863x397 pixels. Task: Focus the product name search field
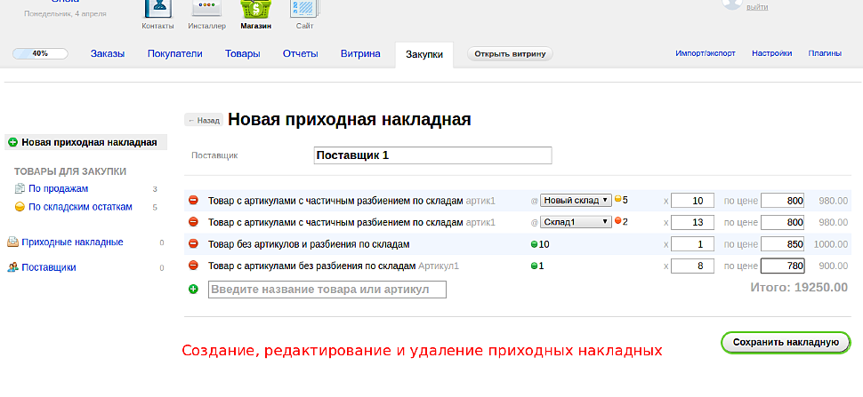[x=327, y=290]
